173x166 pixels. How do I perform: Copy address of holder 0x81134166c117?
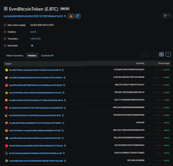(x=63, y=131)
